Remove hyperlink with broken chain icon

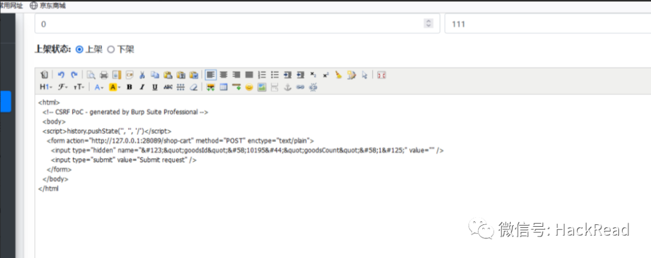pos(313,87)
